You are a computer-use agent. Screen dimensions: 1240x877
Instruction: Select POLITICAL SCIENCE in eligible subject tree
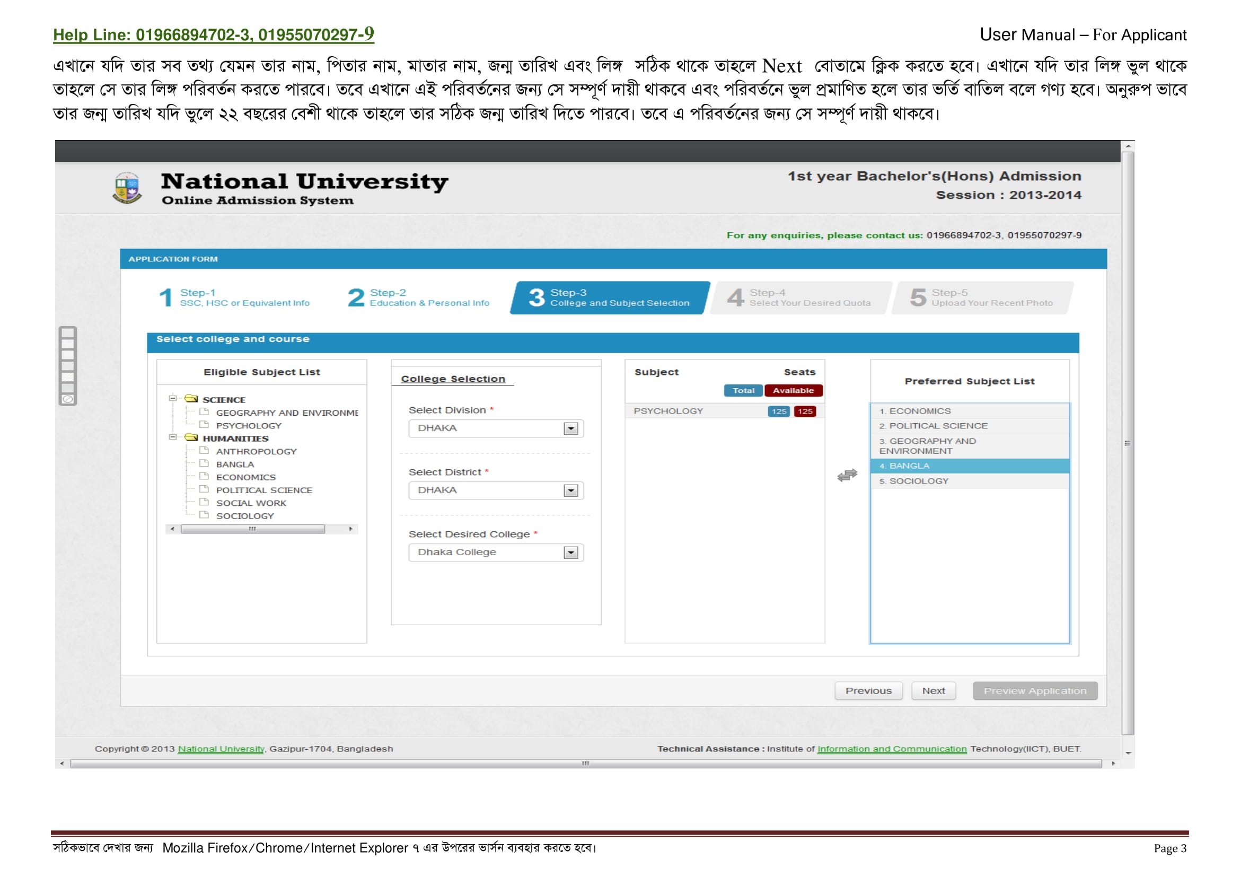pyautogui.click(x=264, y=490)
